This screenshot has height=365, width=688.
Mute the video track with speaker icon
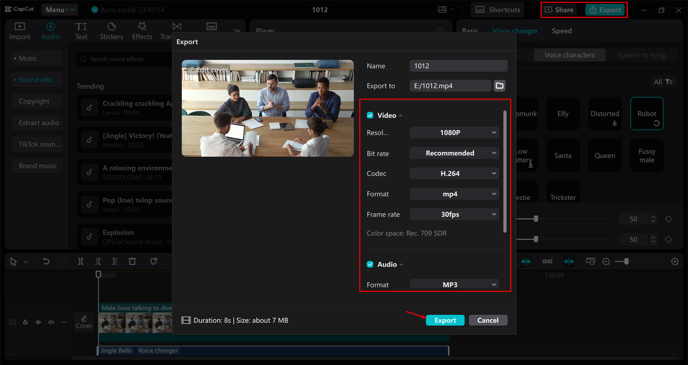point(51,323)
